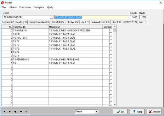Click the Variantmodel column header
Screen dimensions: 164x116
point(30,27)
